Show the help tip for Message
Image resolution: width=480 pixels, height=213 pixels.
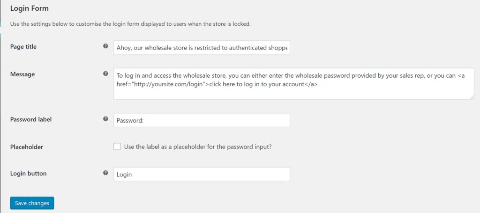pos(105,73)
